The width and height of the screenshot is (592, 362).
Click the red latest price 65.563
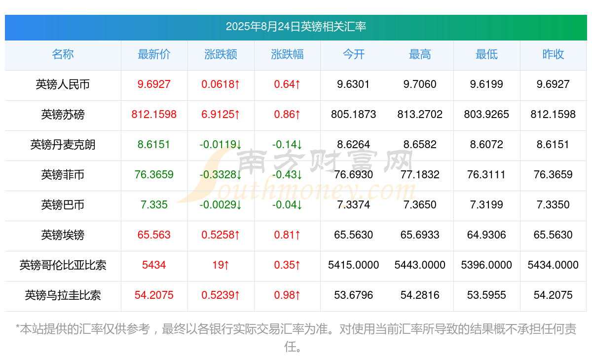[x=154, y=235]
